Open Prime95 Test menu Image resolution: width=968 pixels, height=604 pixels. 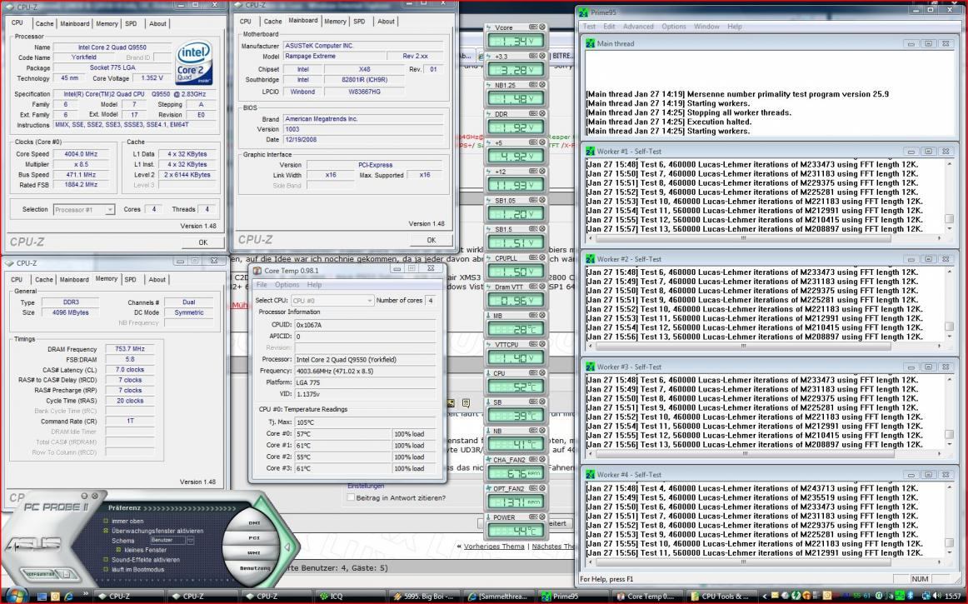589,27
